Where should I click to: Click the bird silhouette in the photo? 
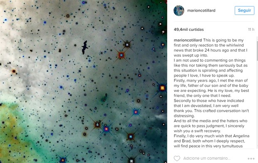84,47
